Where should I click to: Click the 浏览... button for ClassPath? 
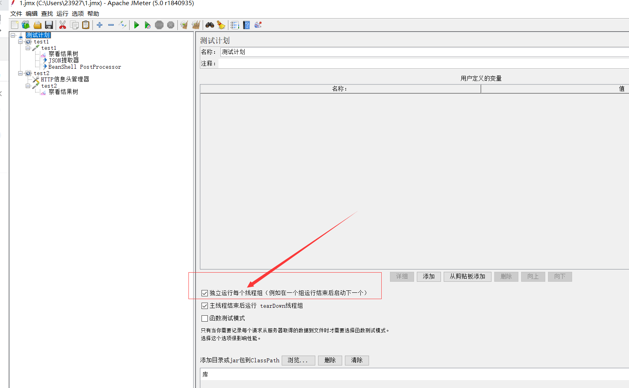click(x=298, y=360)
